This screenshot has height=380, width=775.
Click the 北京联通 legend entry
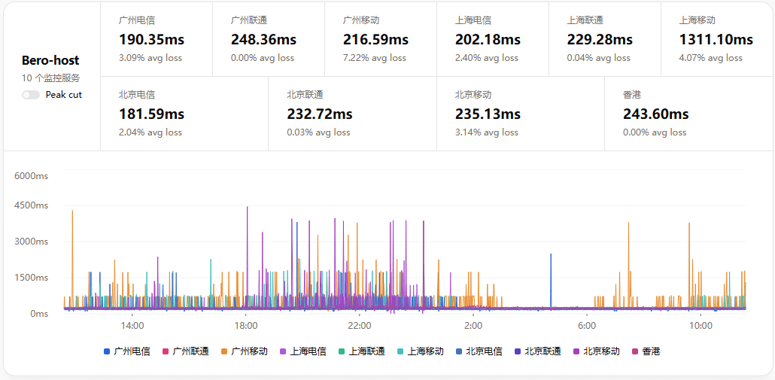pos(537,351)
